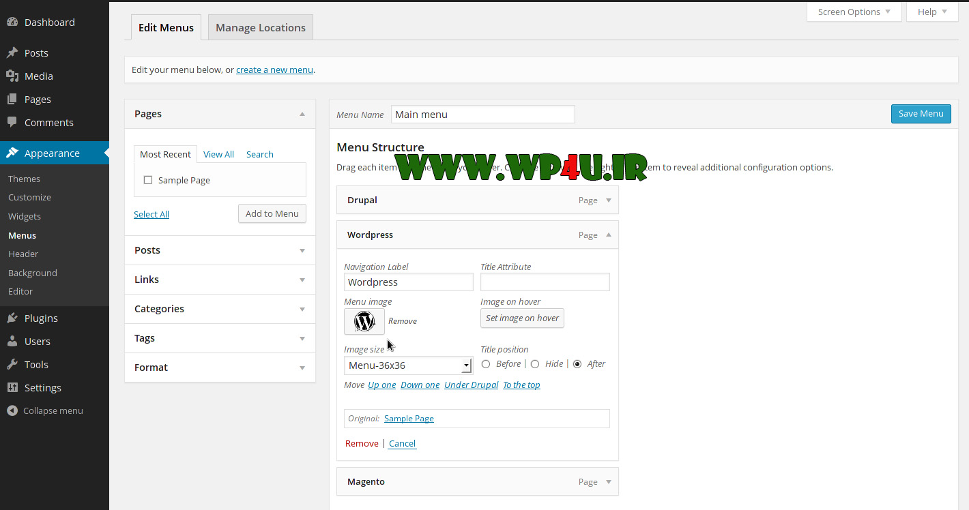The image size is (969, 510).
Task: Click the Settings sliders icon
Action: (x=12, y=387)
